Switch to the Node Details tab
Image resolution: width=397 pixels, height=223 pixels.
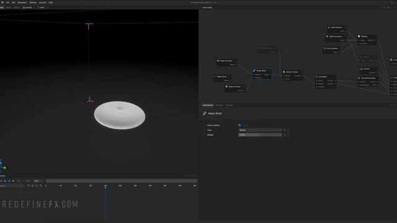[208, 105]
